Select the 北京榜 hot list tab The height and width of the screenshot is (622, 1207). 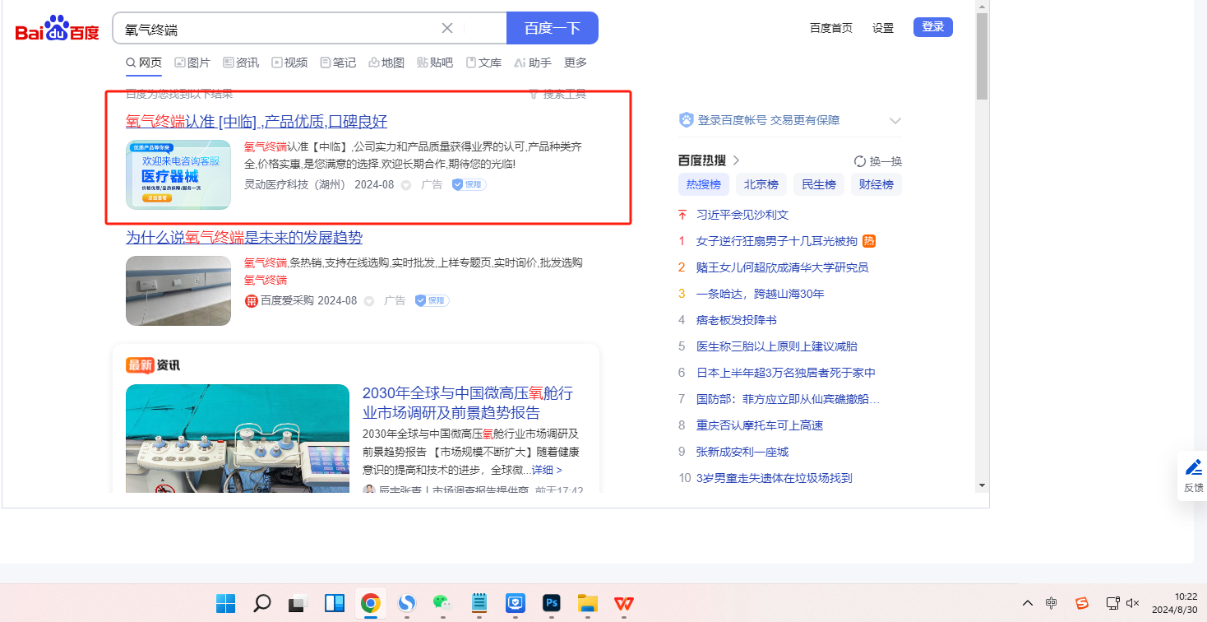pyautogui.click(x=761, y=184)
